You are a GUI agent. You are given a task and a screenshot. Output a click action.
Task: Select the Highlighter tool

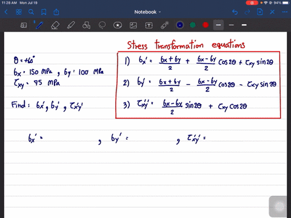coord(71,25)
